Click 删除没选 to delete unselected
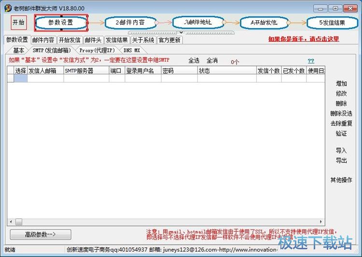The height and width of the screenshot is (257, 362). (x=341, y=114)
